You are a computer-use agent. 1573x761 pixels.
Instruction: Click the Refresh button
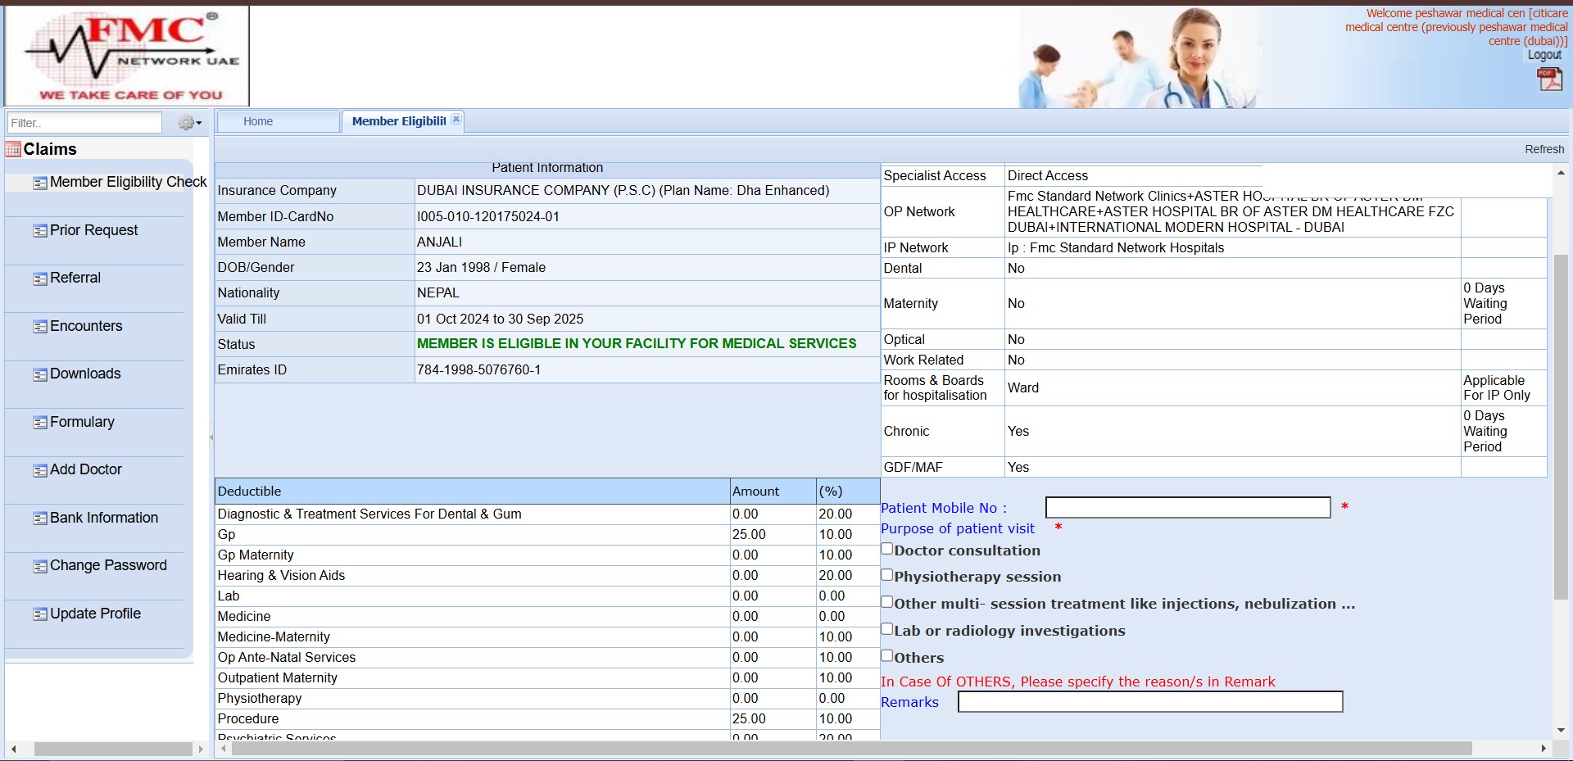click(1544, 149)
